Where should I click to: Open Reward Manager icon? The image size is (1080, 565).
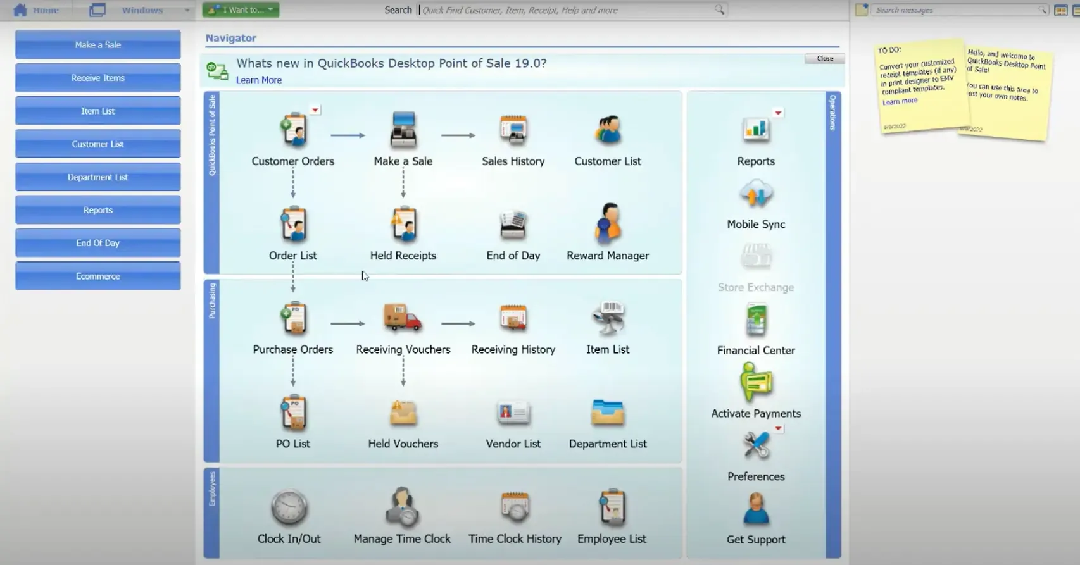(x=608, y=223)
